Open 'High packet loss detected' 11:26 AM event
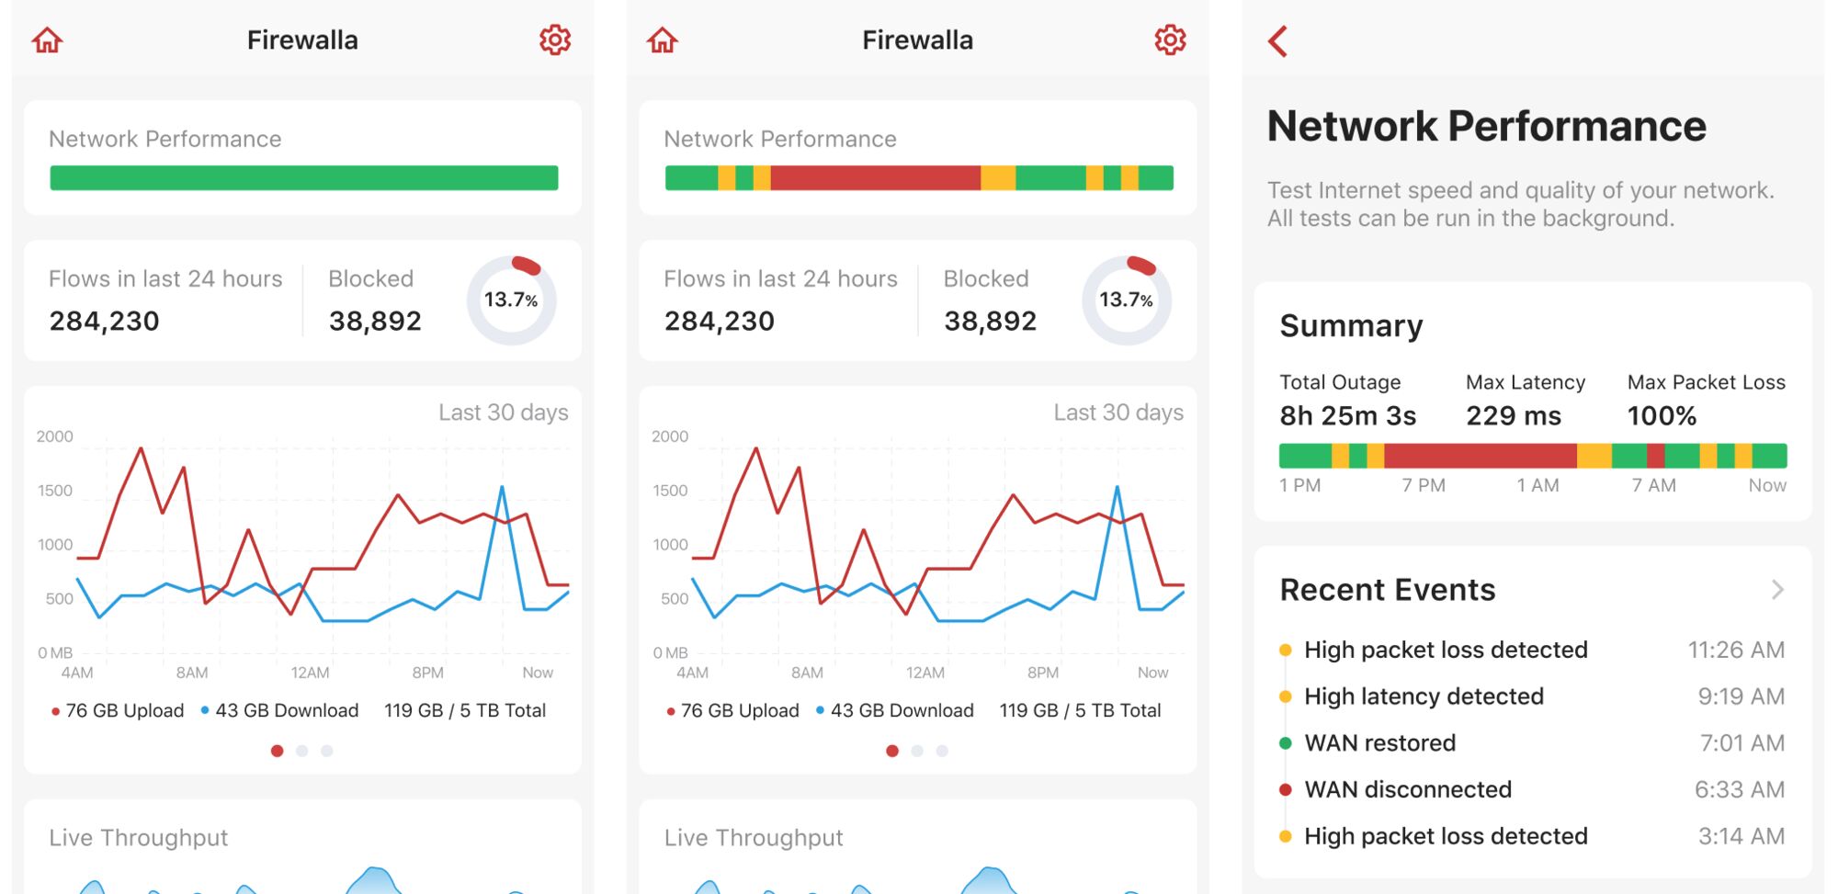 pos(1532,650)
